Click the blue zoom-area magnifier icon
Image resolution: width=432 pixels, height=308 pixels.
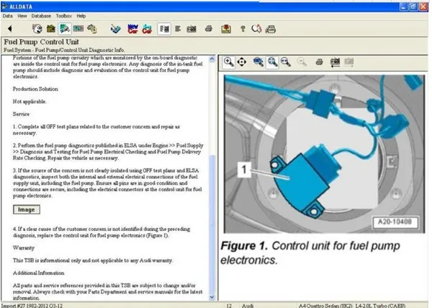[258, 62]
